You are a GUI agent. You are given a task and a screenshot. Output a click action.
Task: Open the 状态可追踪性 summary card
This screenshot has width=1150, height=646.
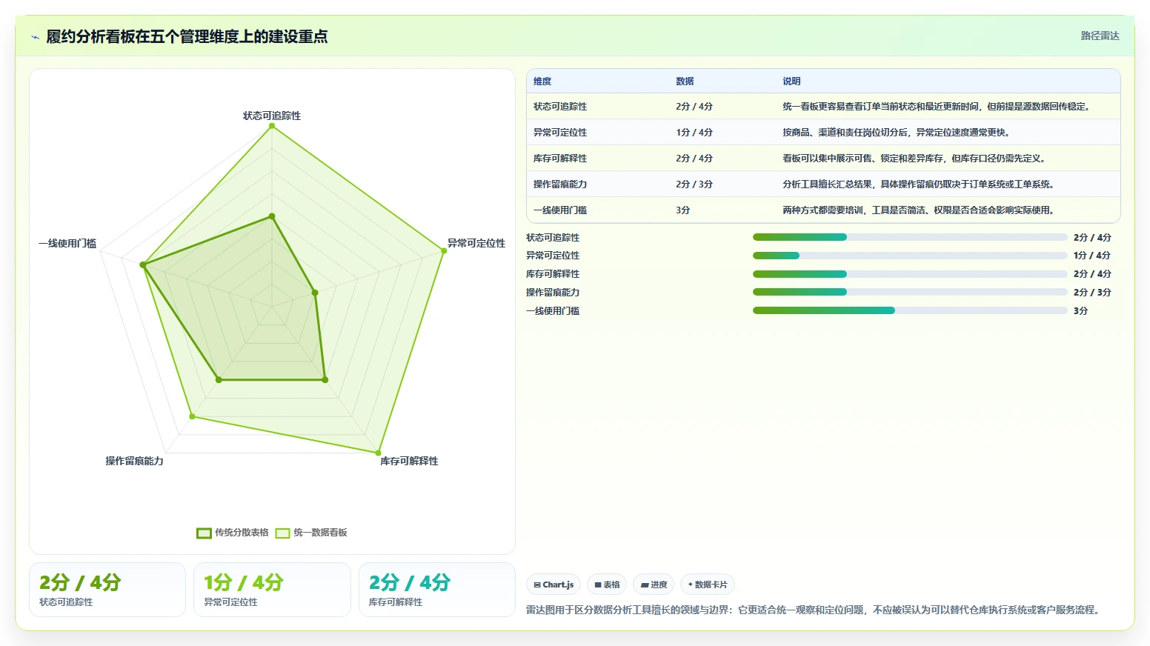[x=107, y=590]
